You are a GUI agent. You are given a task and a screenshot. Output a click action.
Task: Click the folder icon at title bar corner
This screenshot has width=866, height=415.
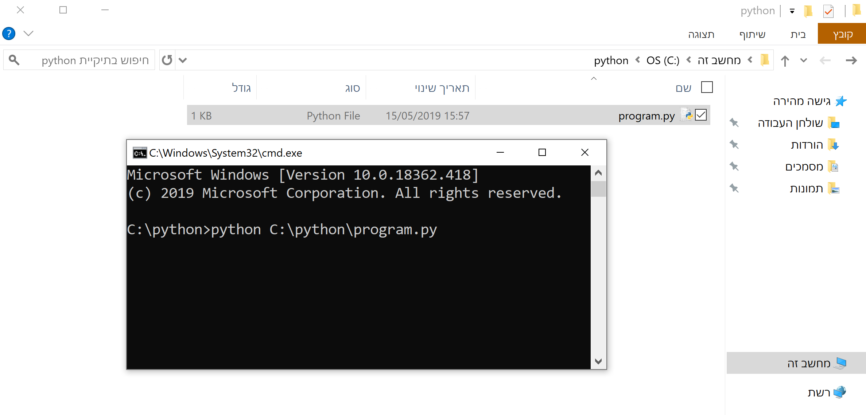coord(857,10)
